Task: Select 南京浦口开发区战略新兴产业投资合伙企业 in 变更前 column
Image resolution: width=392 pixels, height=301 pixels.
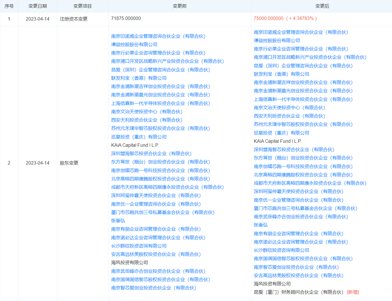Action: click(168, 61)
